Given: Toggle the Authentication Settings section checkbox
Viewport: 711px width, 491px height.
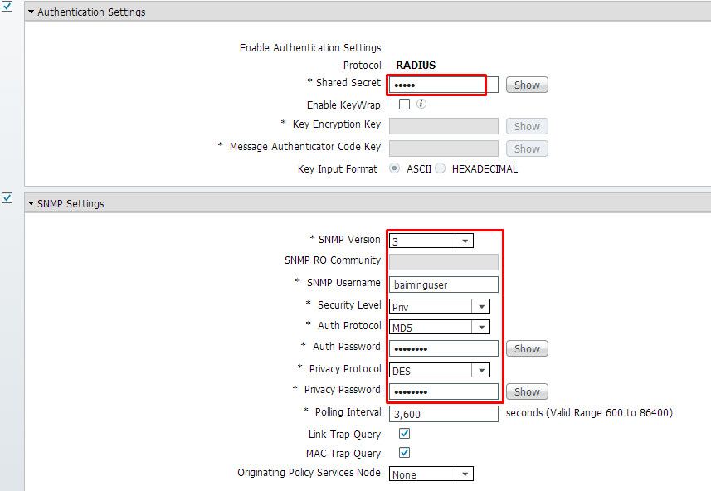Looking at the screenshot, I should (7, 7).
